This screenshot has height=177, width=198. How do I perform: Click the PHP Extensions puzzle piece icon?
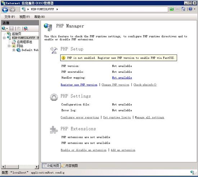(x=54, y=130)
